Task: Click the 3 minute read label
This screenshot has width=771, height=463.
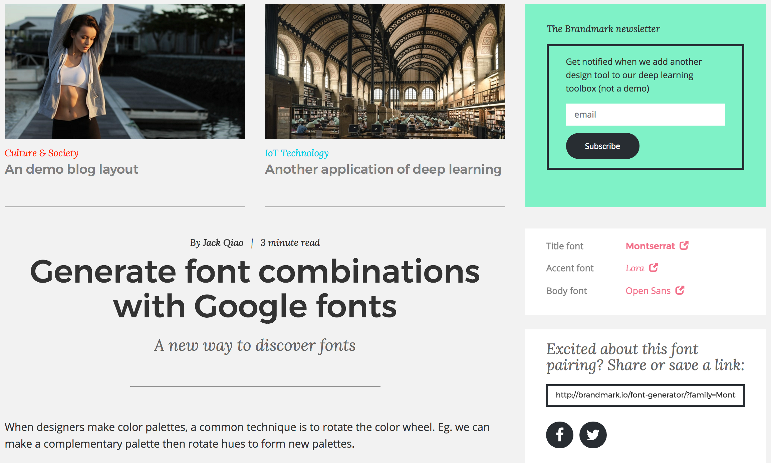Action: 291,242
